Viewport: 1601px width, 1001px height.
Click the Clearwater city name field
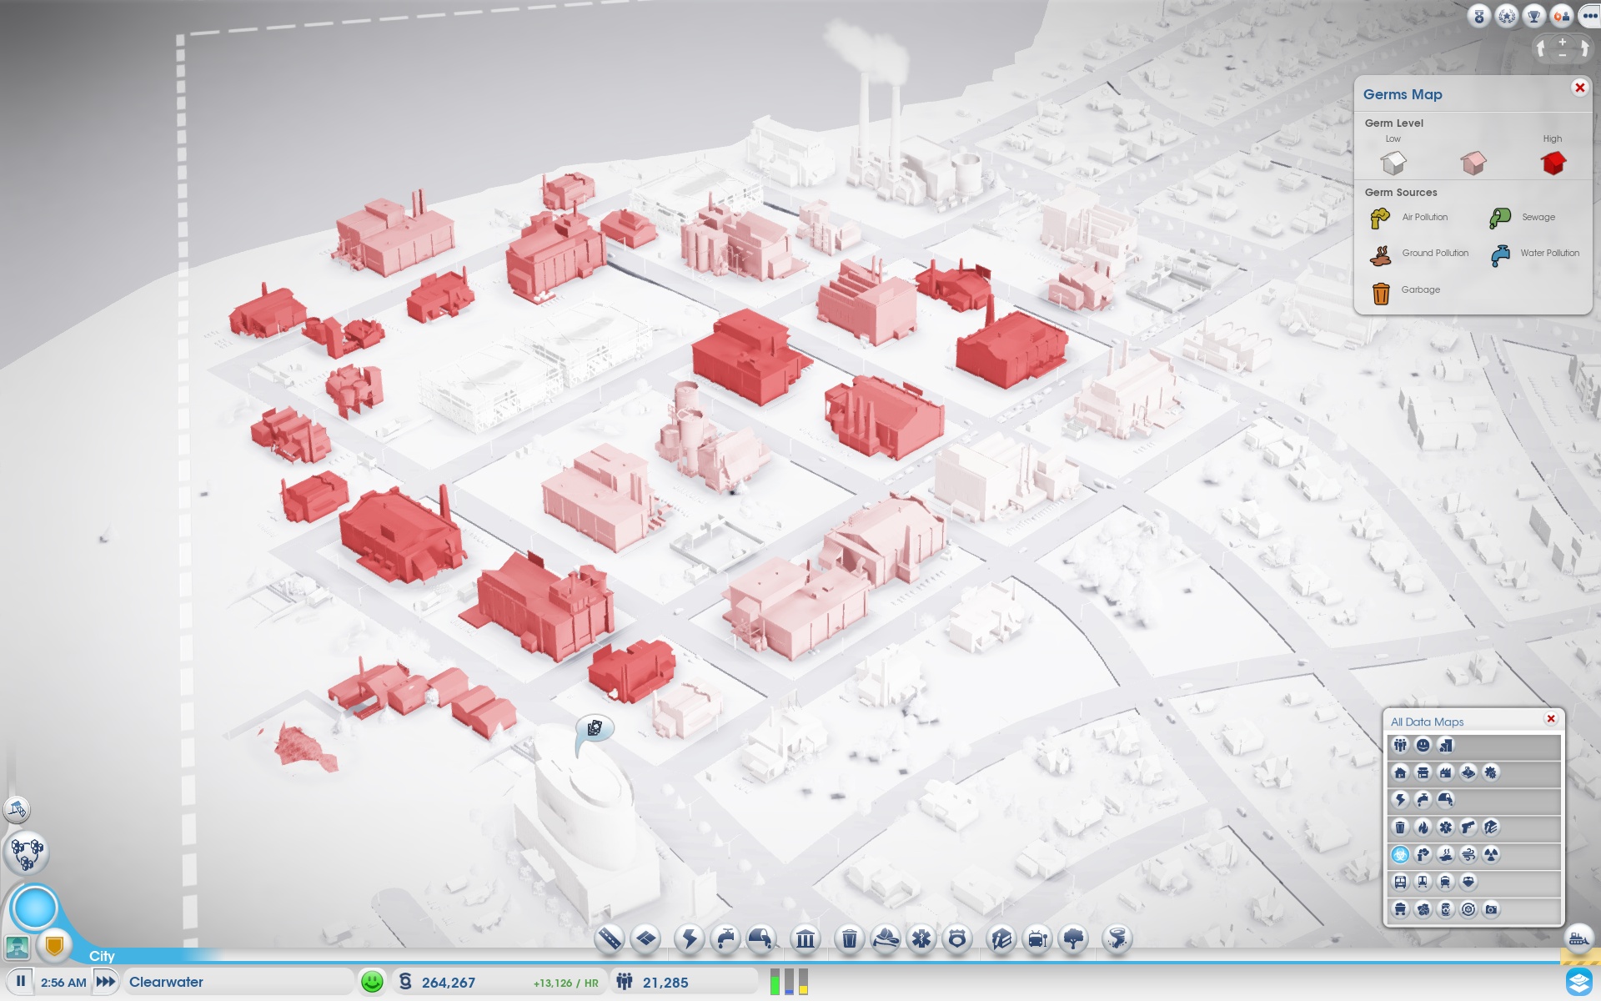click(238, 982)
